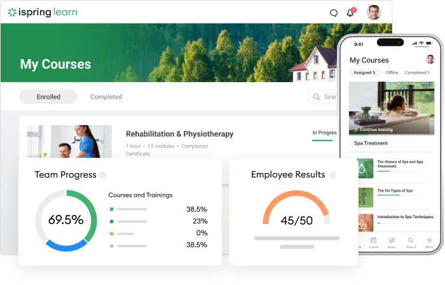Select the Completed 3 phone tab
This screenshot has height=285, width=445.
(x=417, y=73)
